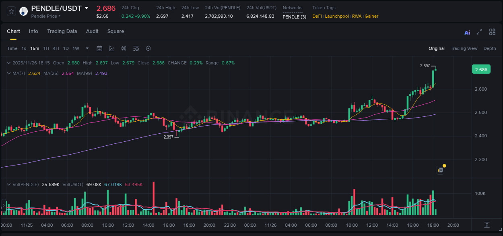Click the PENDLE coin logo avatar
The height and width of the screenshot is (236, 503).
pyautogui.click(x=23, y=11)
